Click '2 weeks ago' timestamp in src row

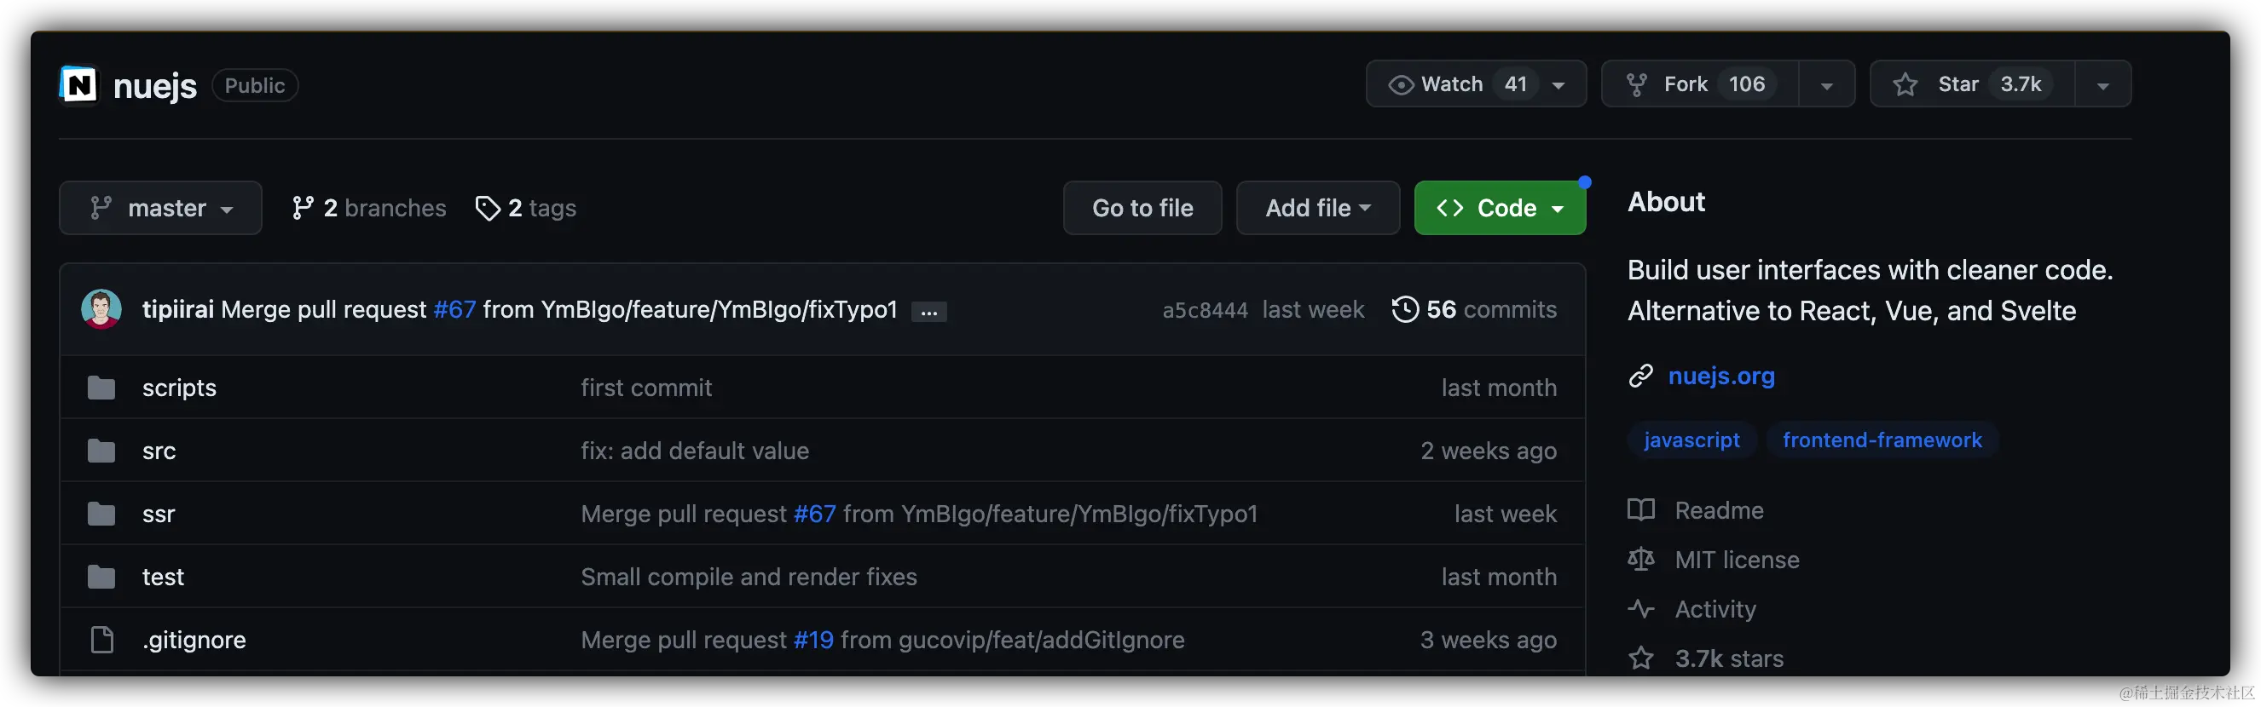(x=1489, y=451)
